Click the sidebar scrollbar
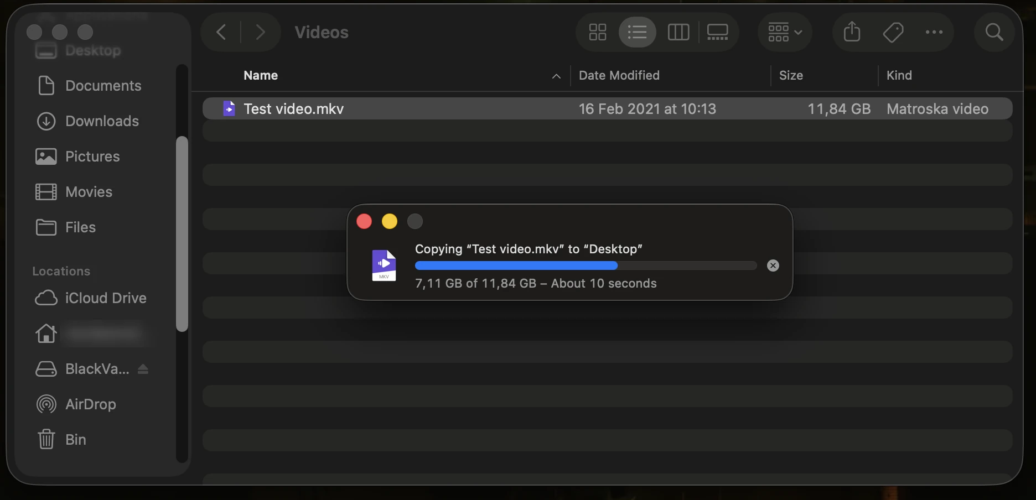This screenshot has height=500, width=1036. [x=182, y=234]
